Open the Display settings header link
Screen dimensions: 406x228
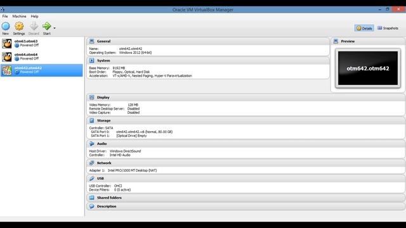point(103,98)
